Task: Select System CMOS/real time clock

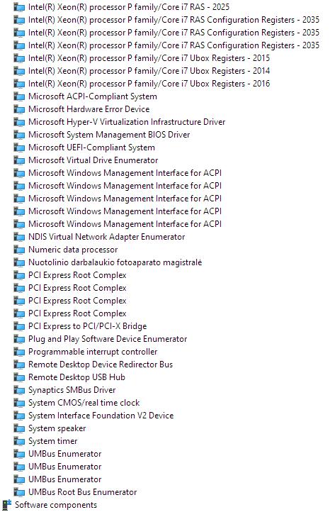Action: click(x=84, y=403)
